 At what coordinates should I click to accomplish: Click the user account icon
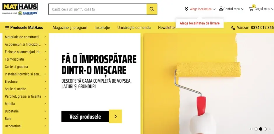point(221,8)
